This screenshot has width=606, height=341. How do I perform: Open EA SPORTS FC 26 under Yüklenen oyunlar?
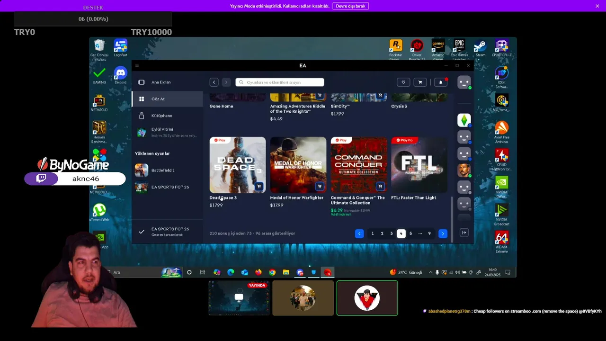pyautogui.click(x=168, y=187)
